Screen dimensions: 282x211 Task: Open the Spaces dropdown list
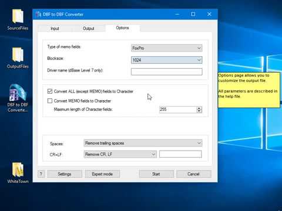pos(143,143)
